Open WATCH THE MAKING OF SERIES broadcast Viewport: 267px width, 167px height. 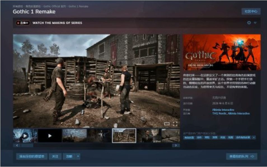(57, 23)
